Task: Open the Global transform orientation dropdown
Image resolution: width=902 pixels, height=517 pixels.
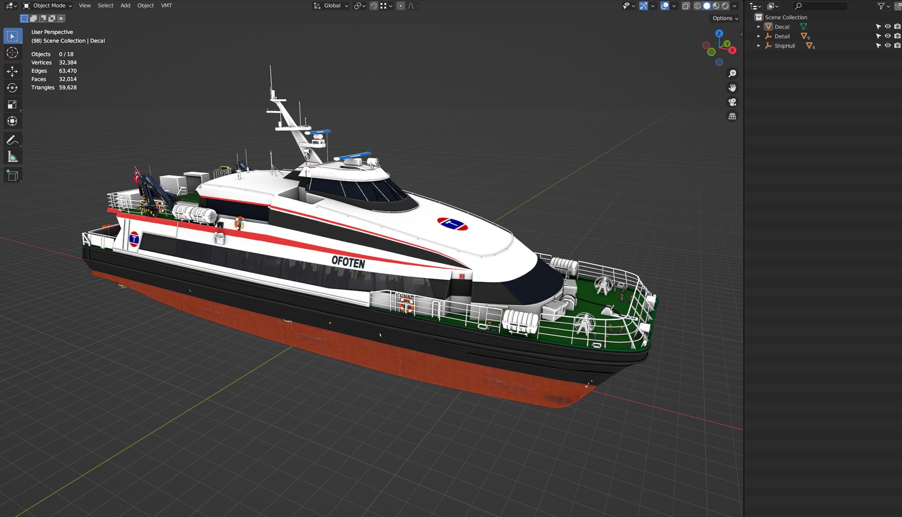Action: tap(331, 6)
